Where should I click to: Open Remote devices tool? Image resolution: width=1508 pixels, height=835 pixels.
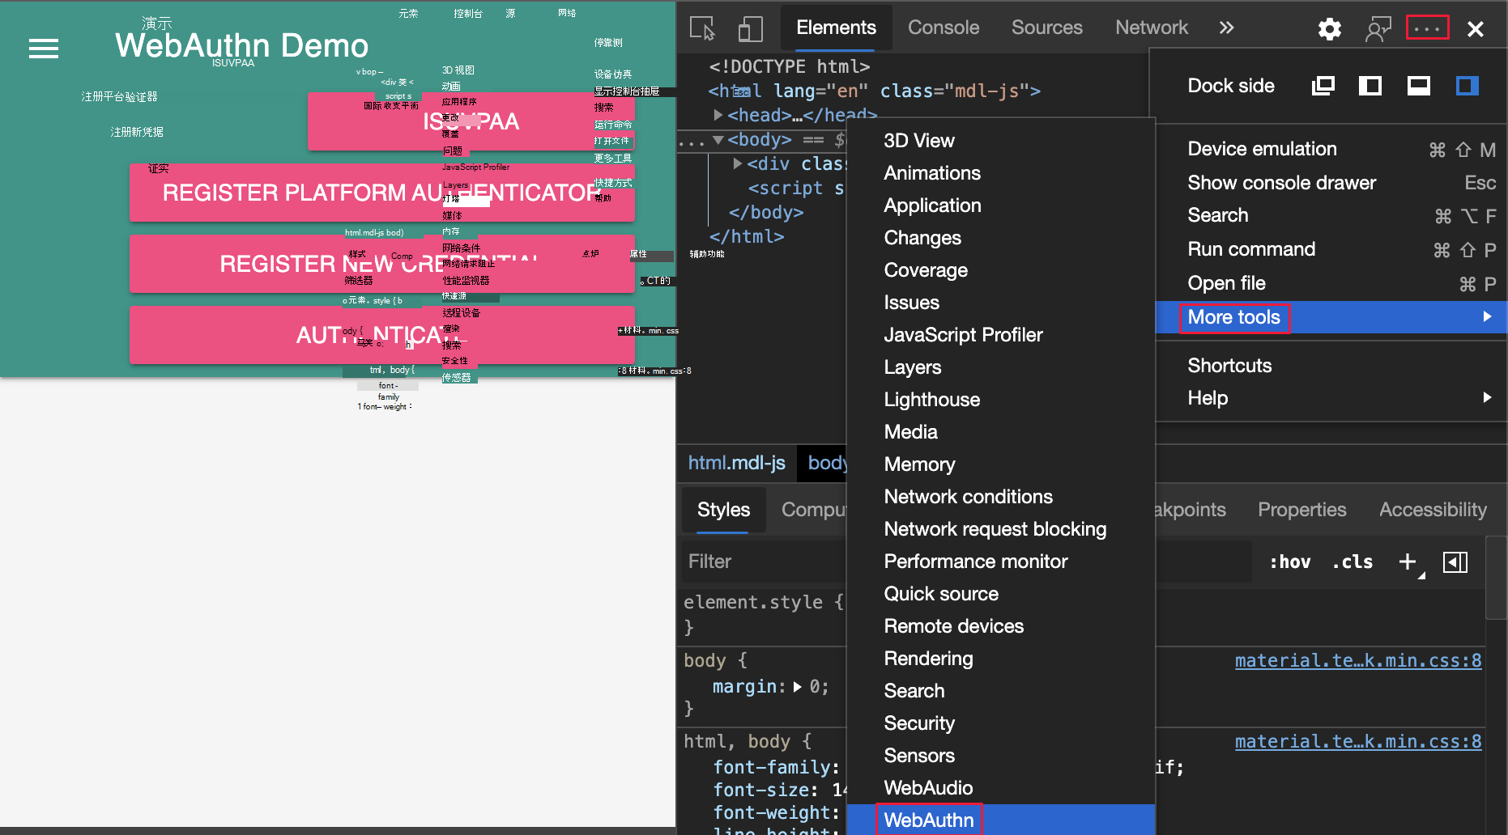point(1000,626)
